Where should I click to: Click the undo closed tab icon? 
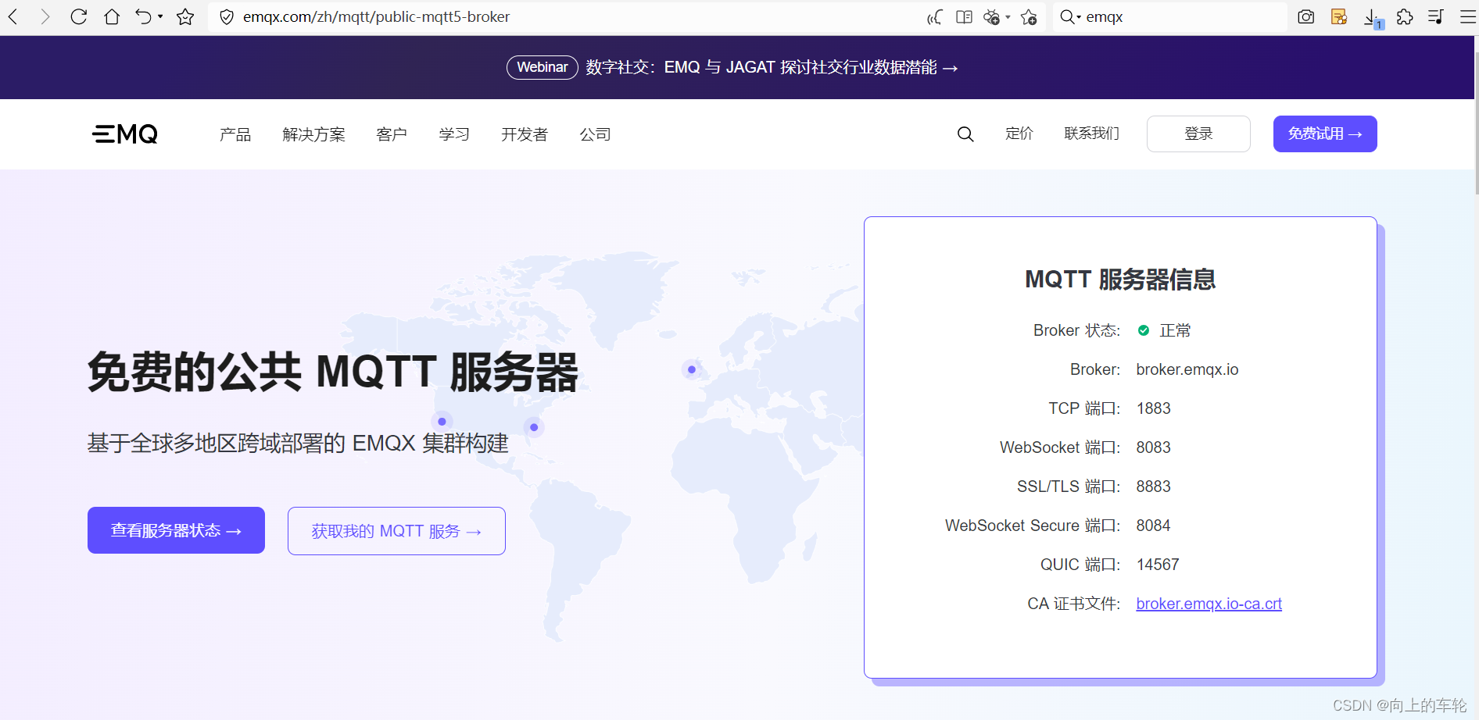143,16
